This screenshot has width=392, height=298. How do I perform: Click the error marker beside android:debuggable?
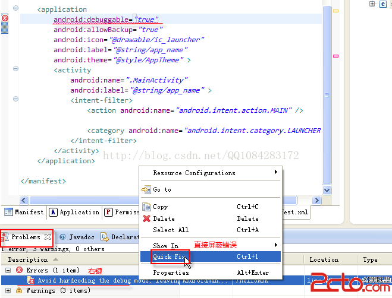tap(5, 18)
